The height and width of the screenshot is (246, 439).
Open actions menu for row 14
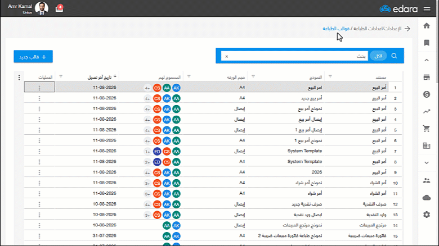click(x=39, y=225)
